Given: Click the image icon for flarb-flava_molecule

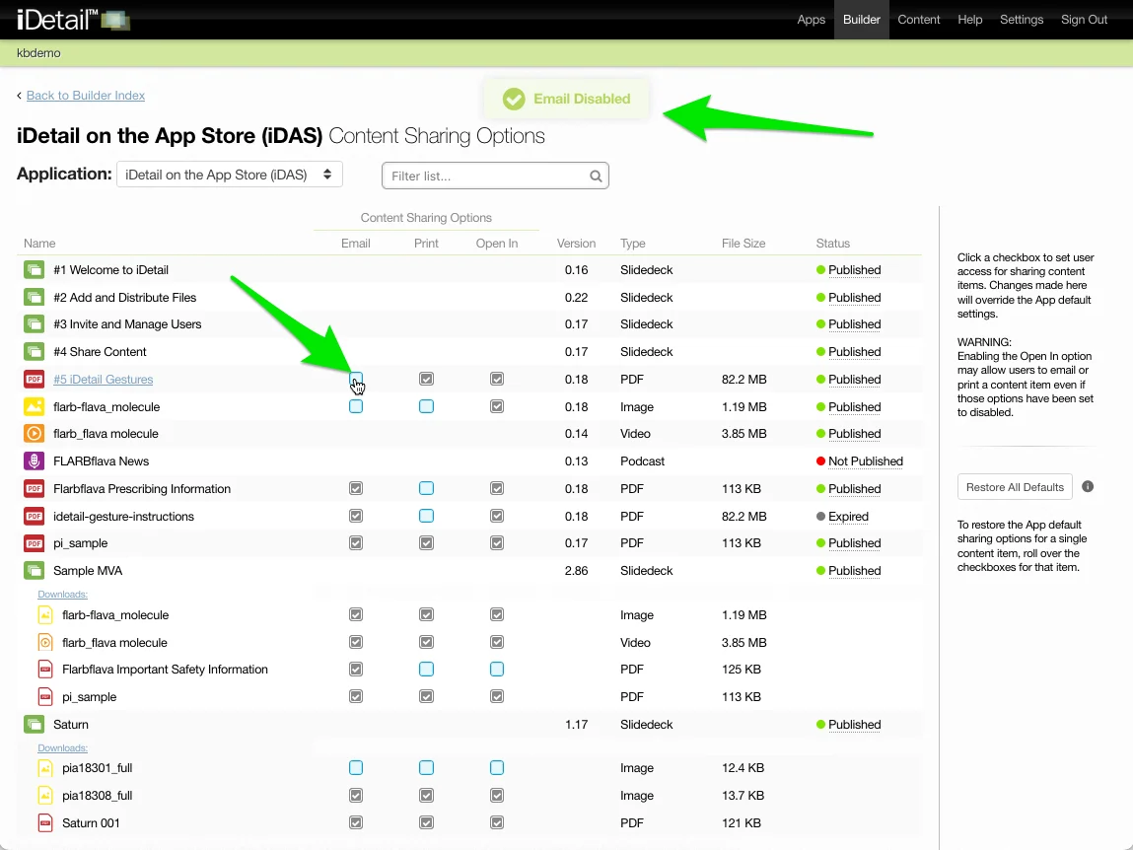Looking at the screenshot, I should (35, 407).
